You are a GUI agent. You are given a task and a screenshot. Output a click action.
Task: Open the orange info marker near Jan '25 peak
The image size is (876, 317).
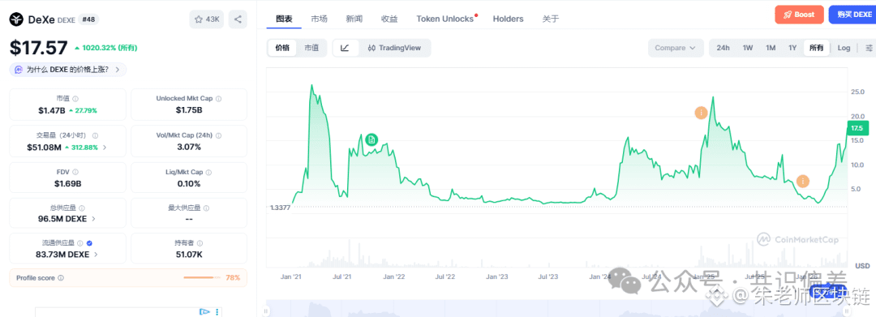[x=701, y=113]
